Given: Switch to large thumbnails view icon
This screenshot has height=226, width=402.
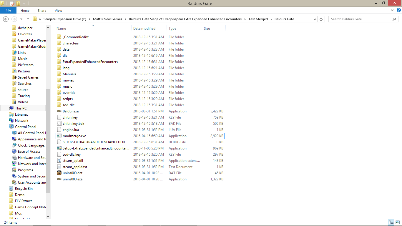Looking at the screenshot, I should coord(398,222).
